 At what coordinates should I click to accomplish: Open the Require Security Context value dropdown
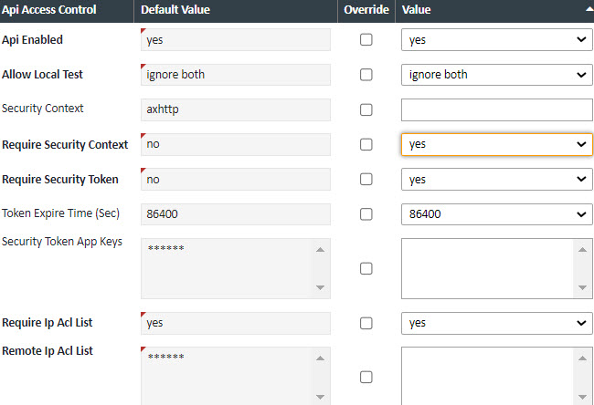496,144
